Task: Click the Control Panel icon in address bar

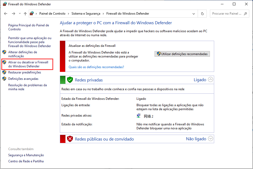Action: tap(32, 13)
